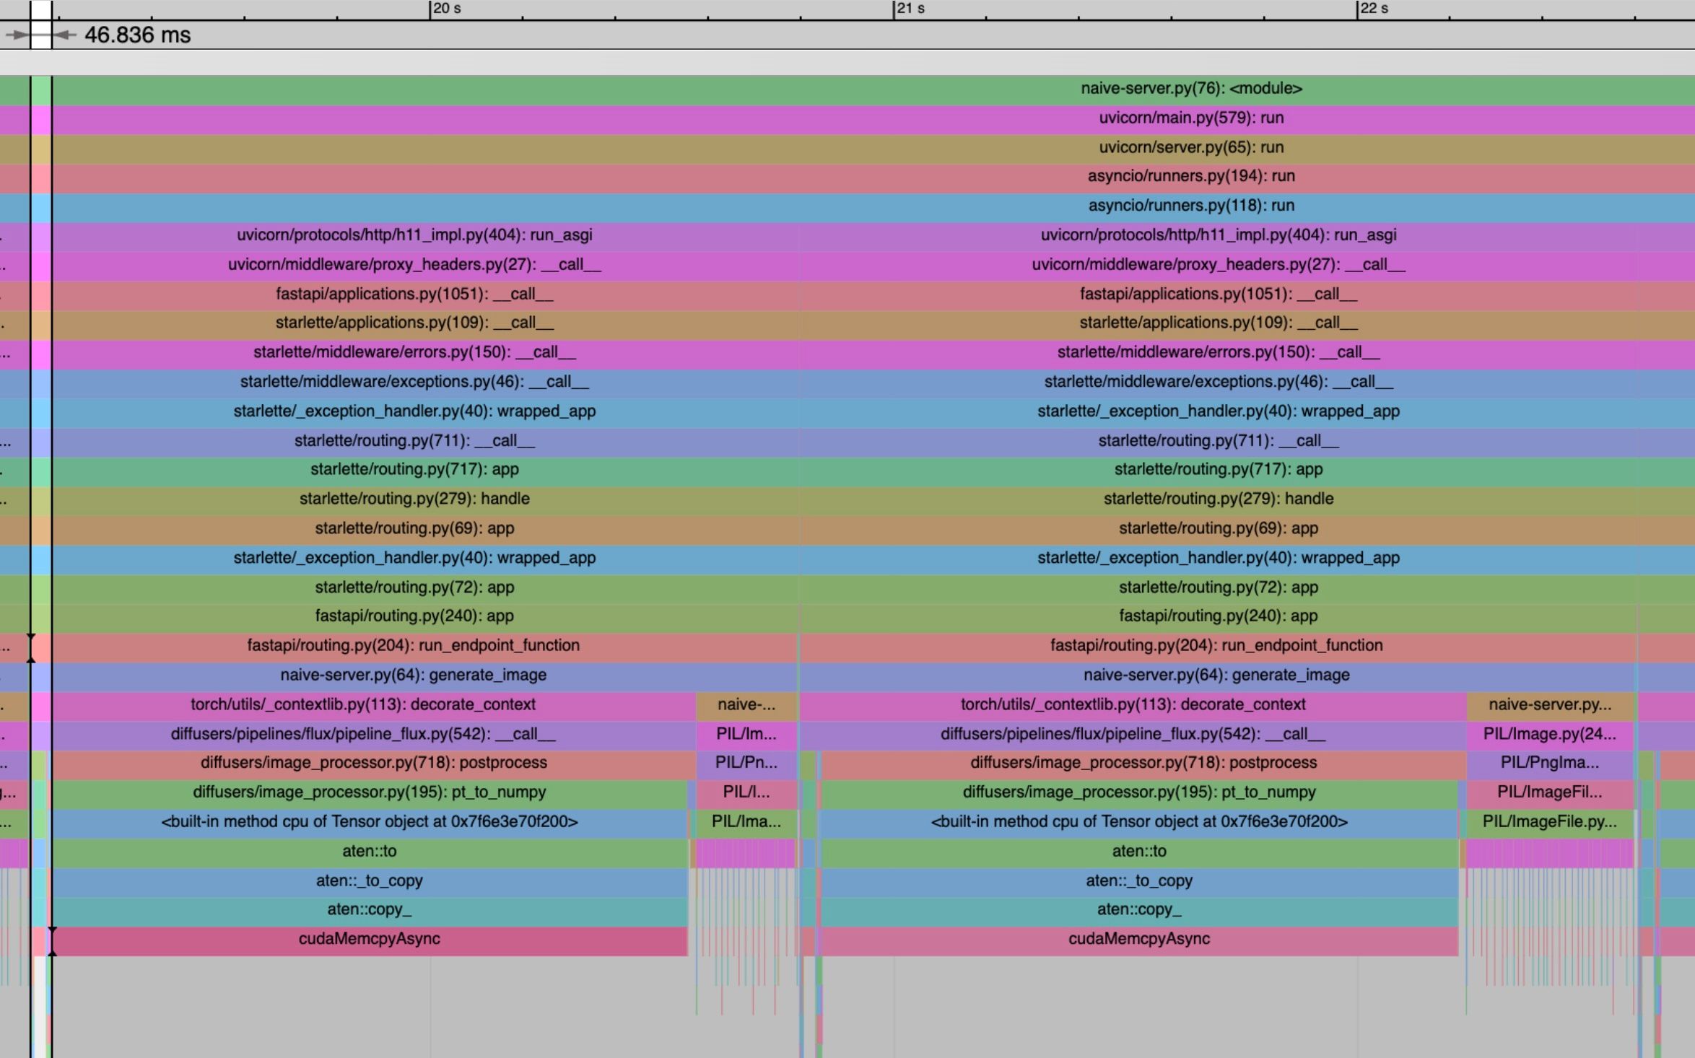1695x1058 pixels.
Task: Click run_endpoint_function slice crossing 21 s
Action: pyautogui.click(x=1218, y=647)
